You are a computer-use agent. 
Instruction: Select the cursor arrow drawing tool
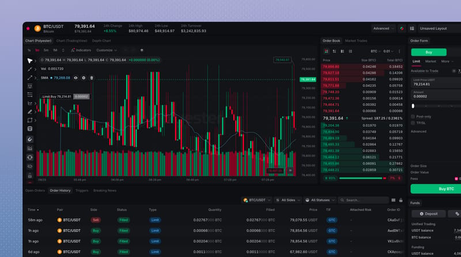[x=30, y=61]
